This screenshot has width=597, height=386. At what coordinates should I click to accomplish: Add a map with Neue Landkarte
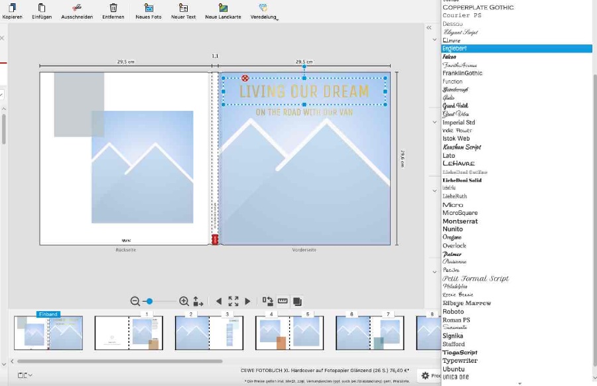point(219,7)
